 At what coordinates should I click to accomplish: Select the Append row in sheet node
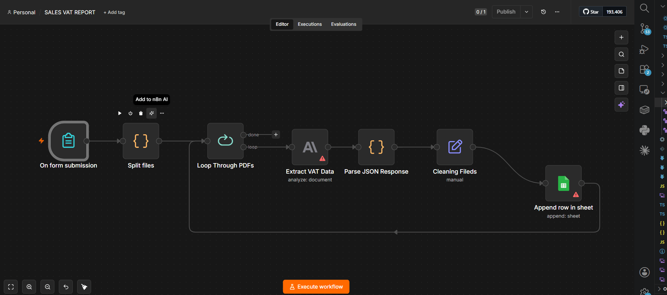click(563, 183)
